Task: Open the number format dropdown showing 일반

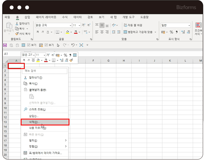Action: pos(175,25)
